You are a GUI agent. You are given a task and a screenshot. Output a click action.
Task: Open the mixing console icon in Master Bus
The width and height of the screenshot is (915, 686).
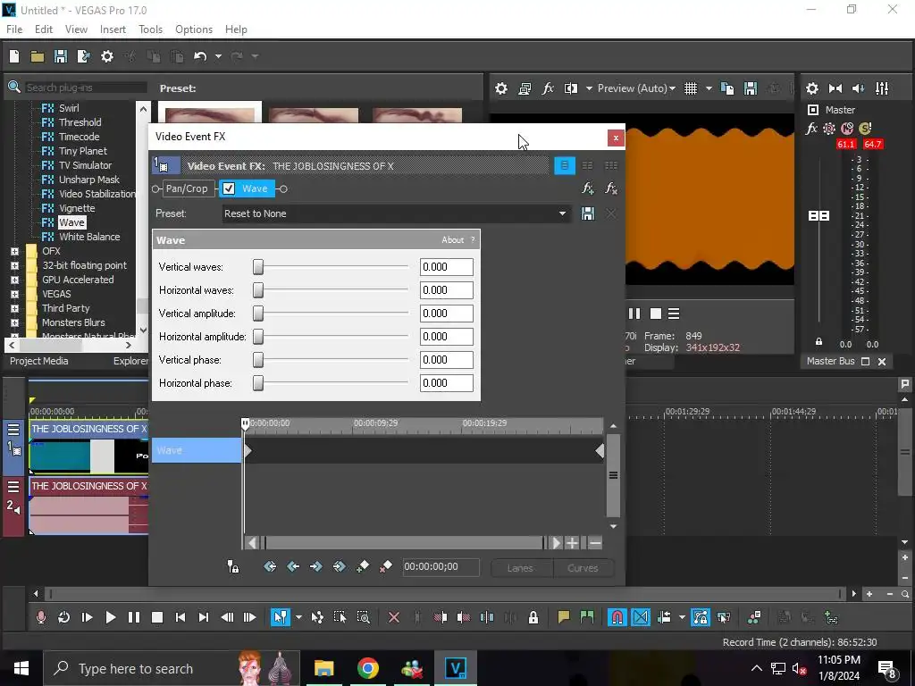(x=882, y=88)
